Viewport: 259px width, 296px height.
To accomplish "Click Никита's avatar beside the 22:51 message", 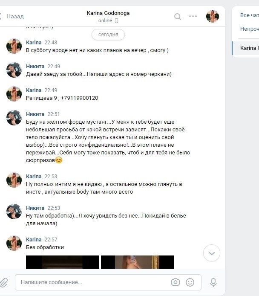I will (x=14, y=118).
